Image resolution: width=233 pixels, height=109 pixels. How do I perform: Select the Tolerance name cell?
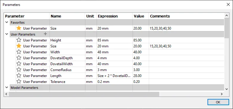(67, 82)
